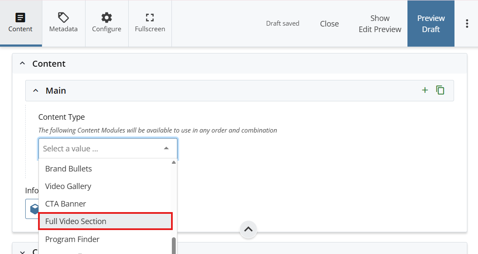
Task: Select Program Finder option
Action: point(72,239)
